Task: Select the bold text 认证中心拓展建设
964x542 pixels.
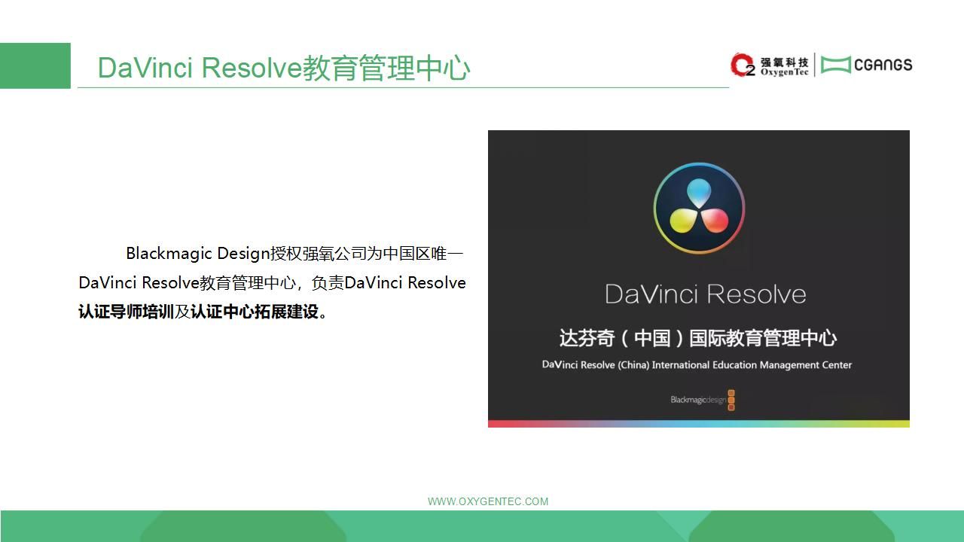Action: click(255, 312)
